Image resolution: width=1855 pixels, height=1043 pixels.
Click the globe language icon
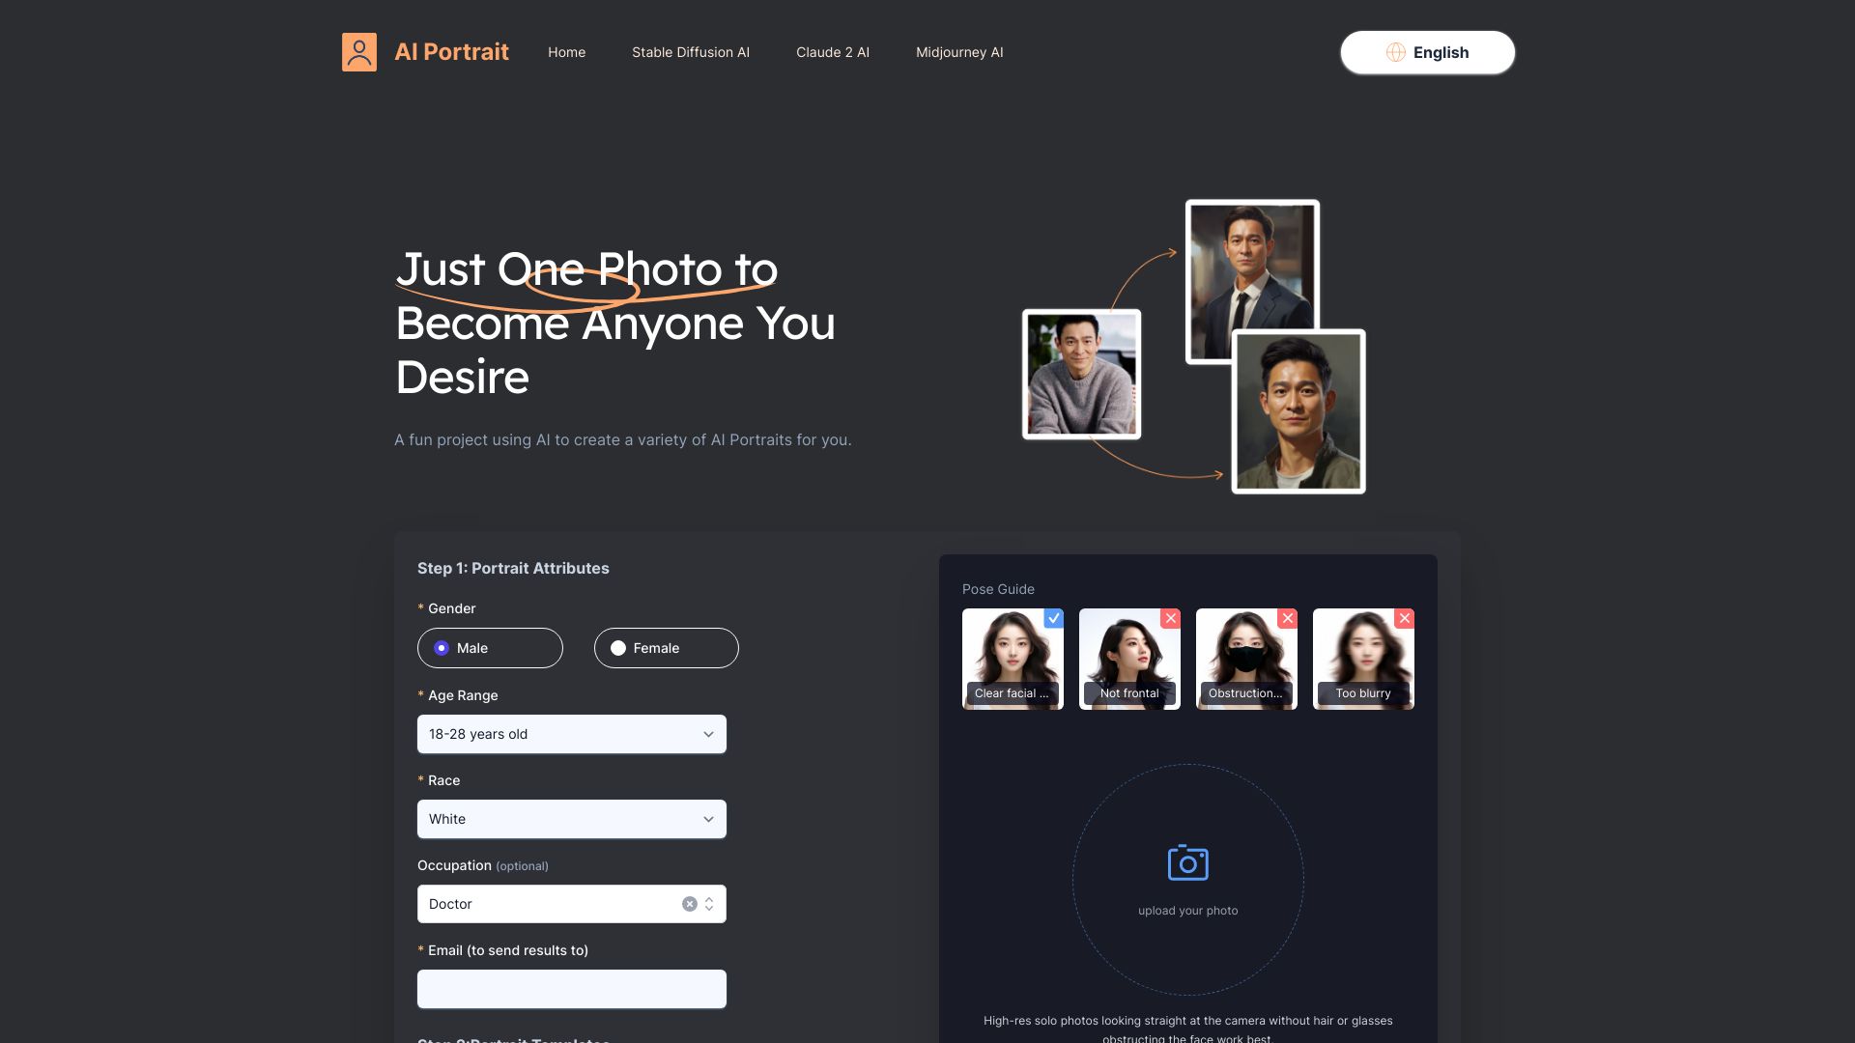pyautogui.click(x=1396, y=52)
